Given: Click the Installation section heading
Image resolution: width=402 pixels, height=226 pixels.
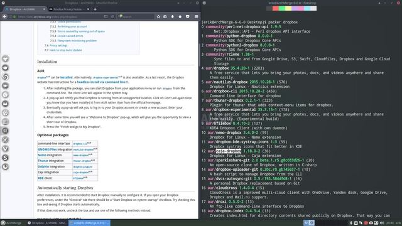Looking at the screenshot, I should click(x=47, y=62).
